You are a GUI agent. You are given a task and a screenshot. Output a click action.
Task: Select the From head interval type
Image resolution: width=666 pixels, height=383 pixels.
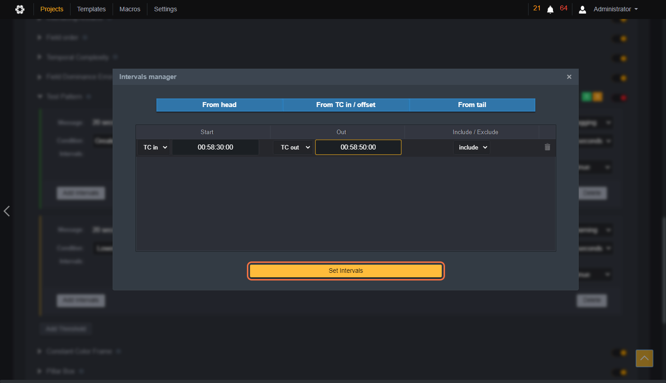pos(219,105)
